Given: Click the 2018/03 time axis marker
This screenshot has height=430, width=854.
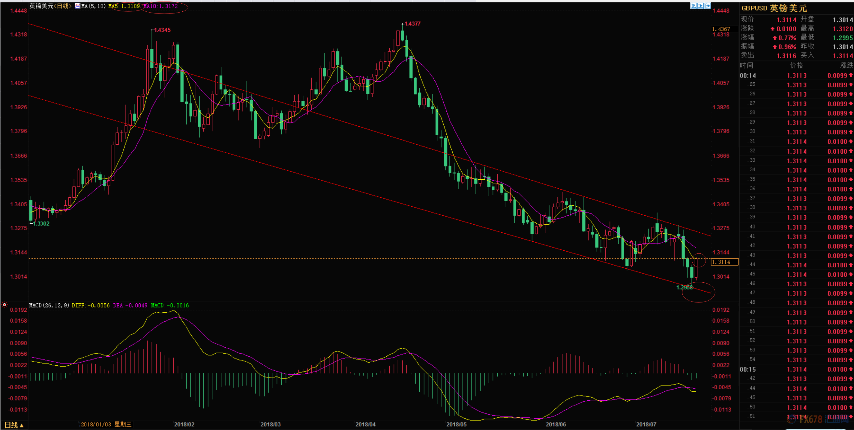Looking at the screenshot, I should pyautogui.click(x=271, y=424).
